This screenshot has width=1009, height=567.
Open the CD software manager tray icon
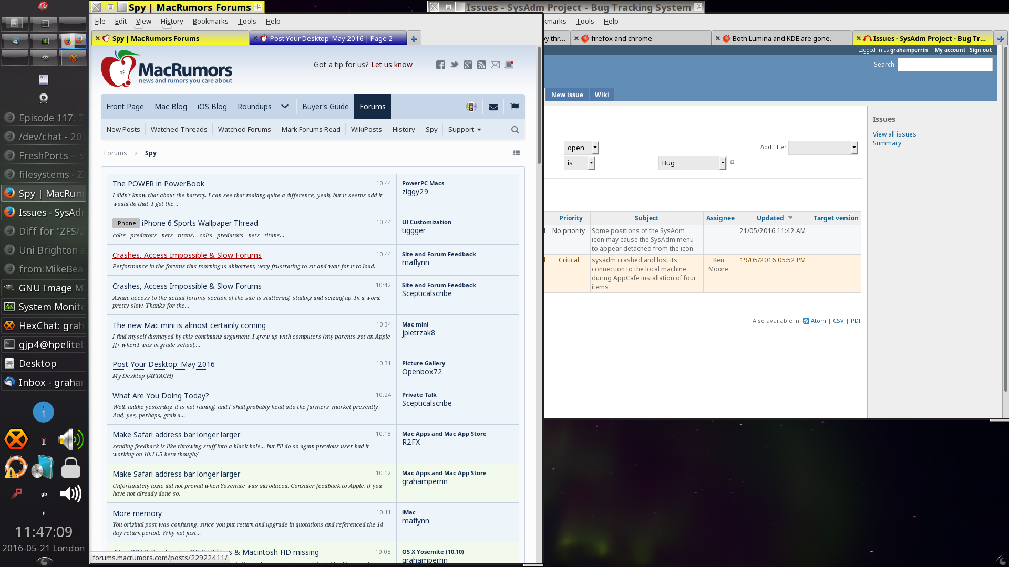click(43, 467)
